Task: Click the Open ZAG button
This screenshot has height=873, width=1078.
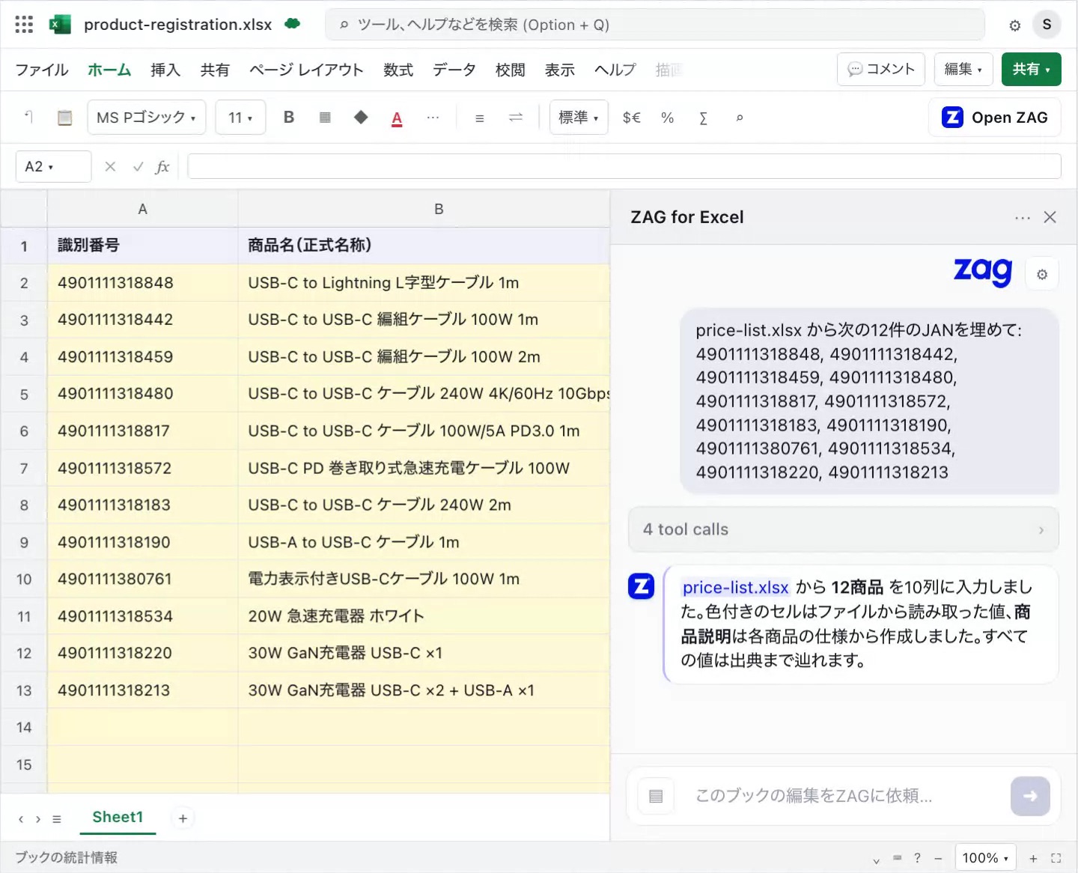Action: coord(995,118)
